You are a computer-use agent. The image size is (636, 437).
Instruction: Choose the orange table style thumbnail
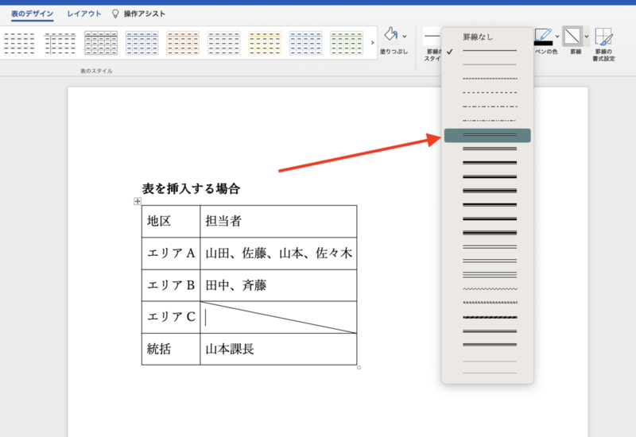(183, 43)
